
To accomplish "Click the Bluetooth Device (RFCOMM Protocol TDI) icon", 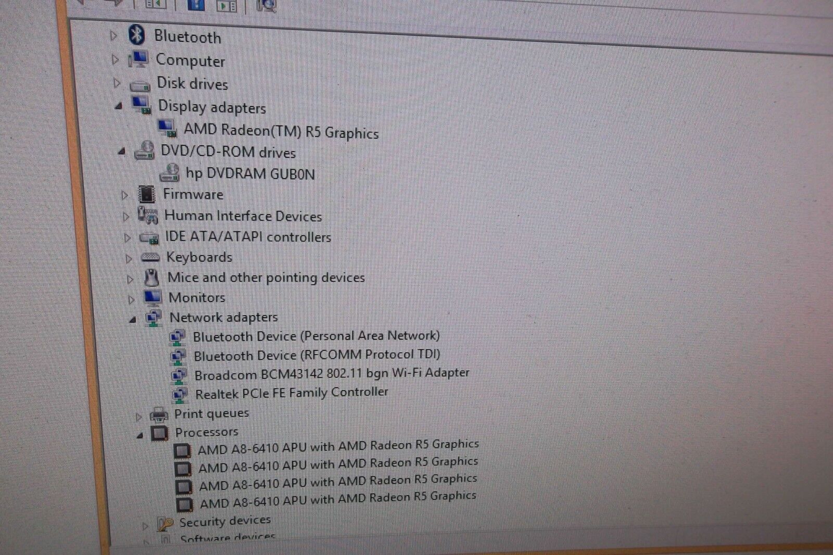I will click(178, 357).
